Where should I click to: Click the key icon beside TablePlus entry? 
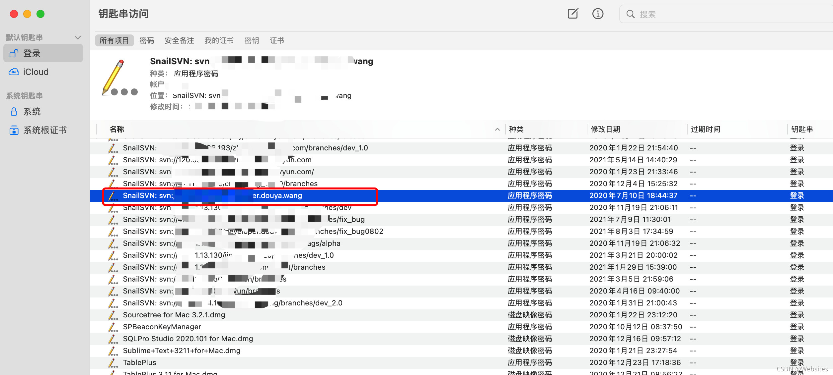click(x=113, y=362)
